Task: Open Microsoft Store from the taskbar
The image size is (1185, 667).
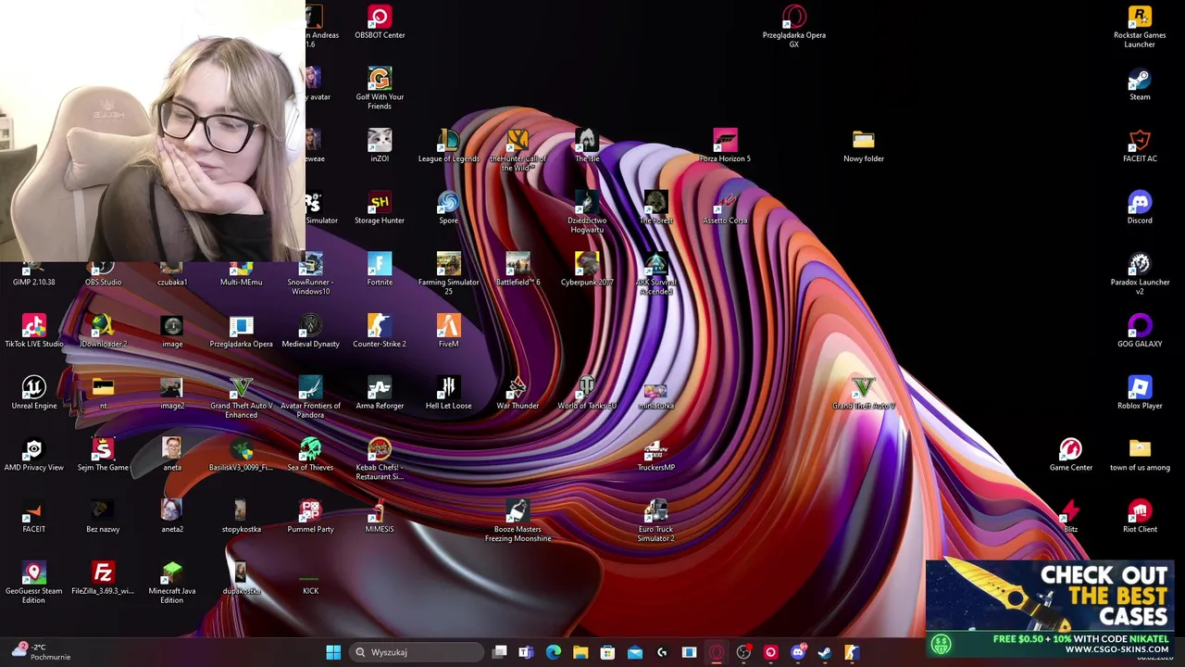Action: pyautogui.click(x=607, y=652)
